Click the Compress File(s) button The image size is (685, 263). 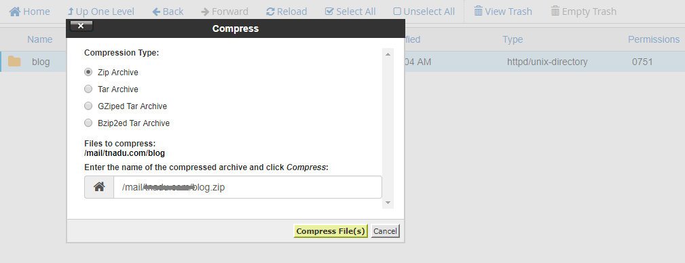pos(331,231)
